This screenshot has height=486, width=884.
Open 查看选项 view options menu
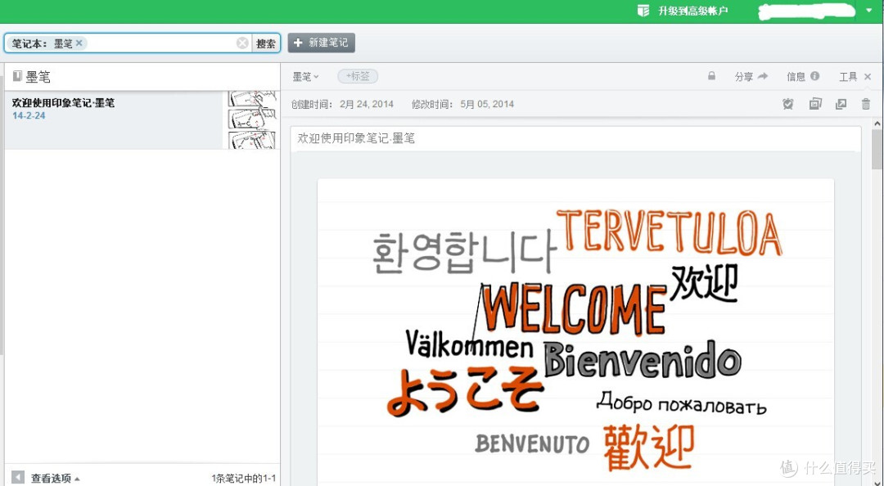pyautogui.click(x=55, y=478)
